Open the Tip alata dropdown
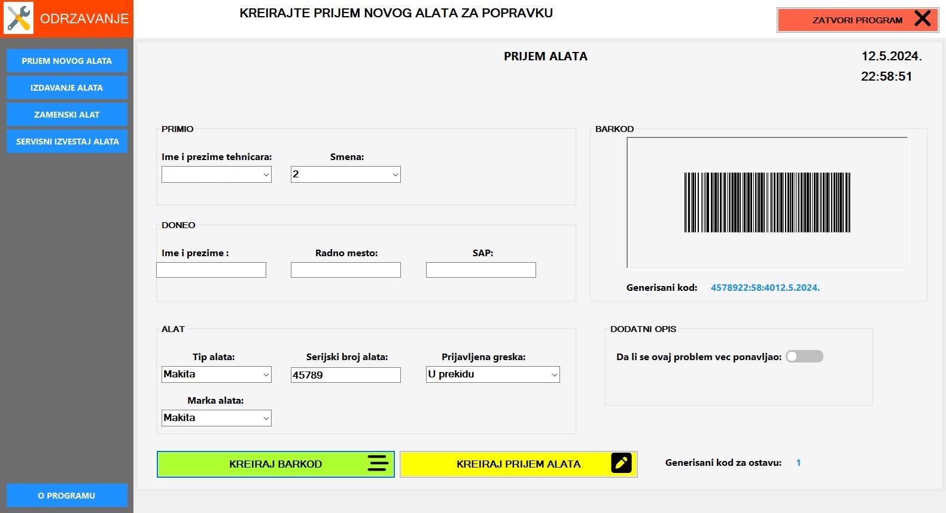 [x=217, y=374]
